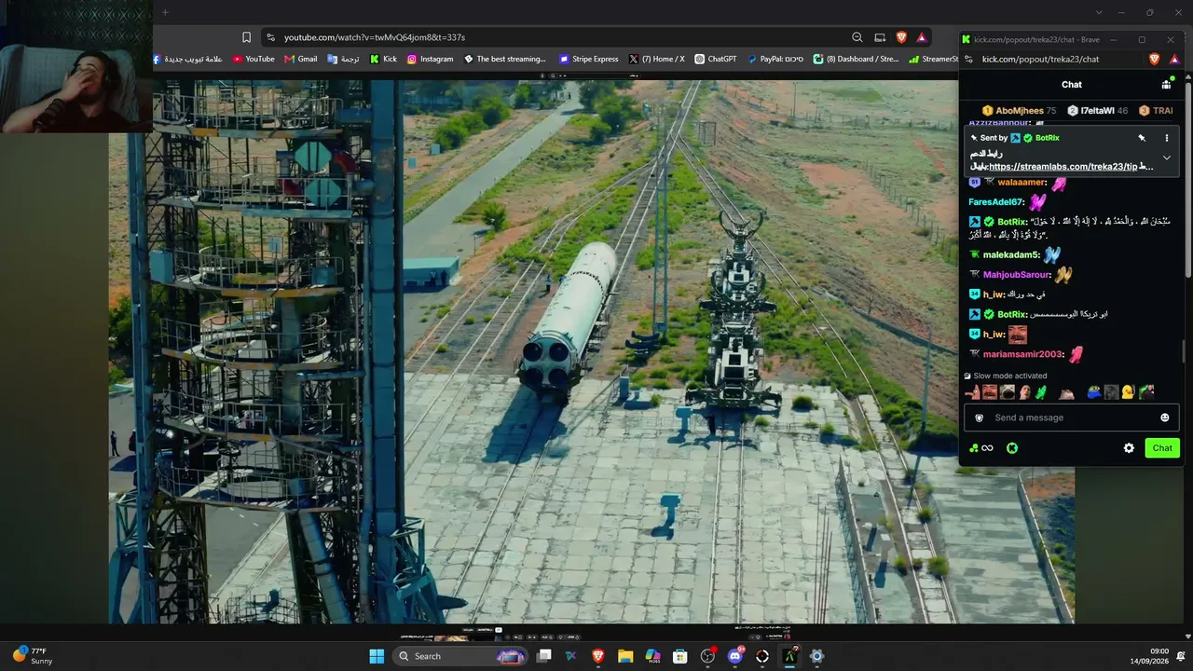
Task: Bookmark this page with bookmark icon
Action: [x=246, y=37]
